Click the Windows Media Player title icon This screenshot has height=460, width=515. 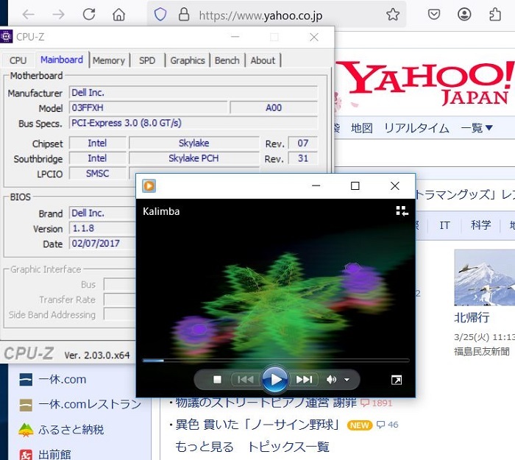149,185
